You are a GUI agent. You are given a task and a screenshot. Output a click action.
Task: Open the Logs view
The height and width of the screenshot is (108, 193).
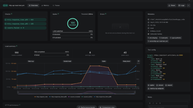pyautogui.click(x=182, y=5)
